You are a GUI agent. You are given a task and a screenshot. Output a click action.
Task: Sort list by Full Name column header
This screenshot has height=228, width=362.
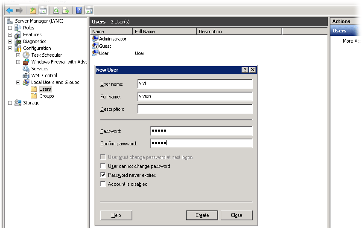click(164, 32)
